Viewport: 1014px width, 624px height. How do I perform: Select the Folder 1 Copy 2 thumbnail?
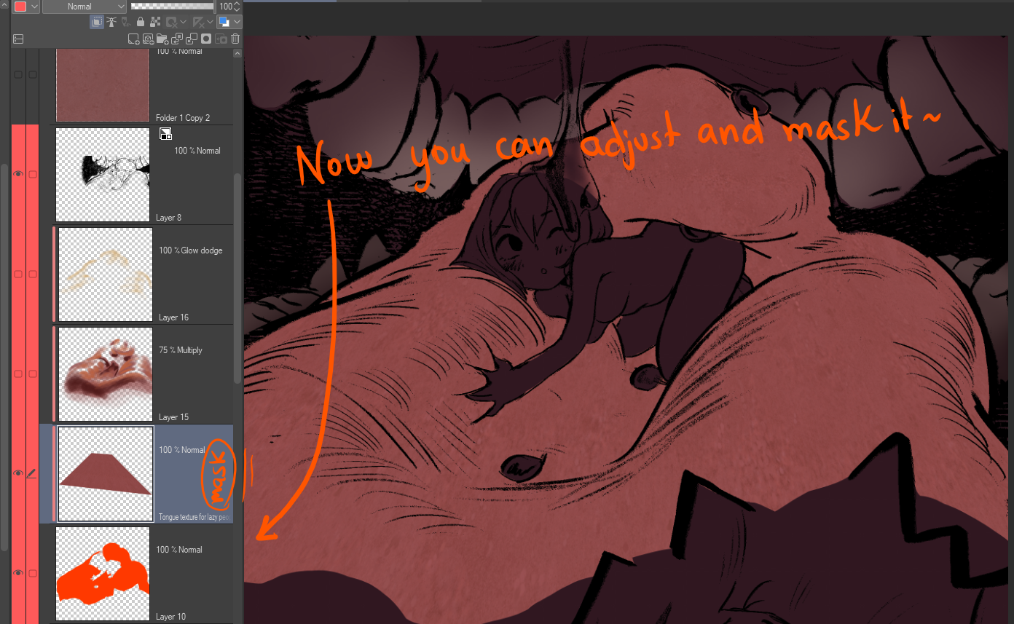[103, 84]
